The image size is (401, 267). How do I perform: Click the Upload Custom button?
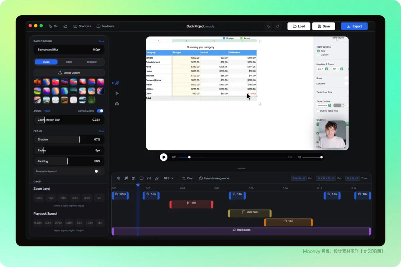[x=69, y=73]
